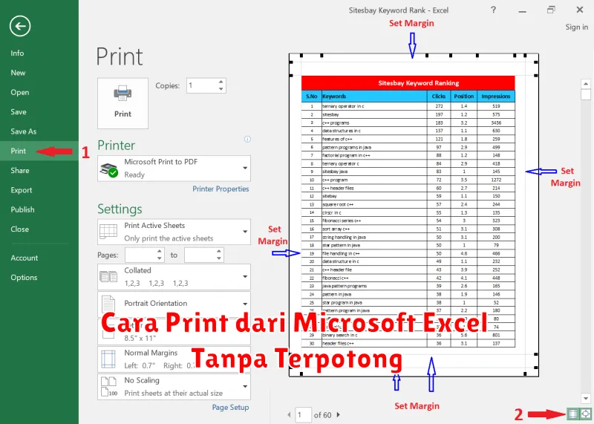Open the Share page

(x=20, y=171)
